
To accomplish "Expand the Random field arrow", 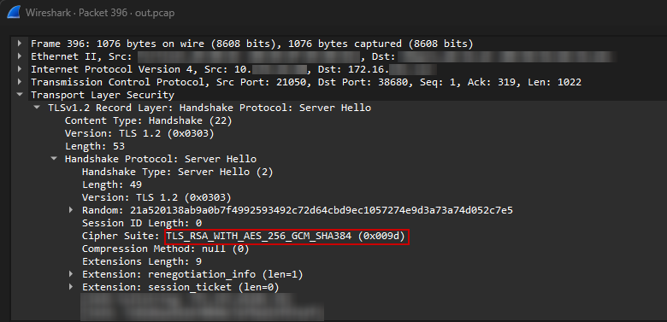I will (71, 210).
